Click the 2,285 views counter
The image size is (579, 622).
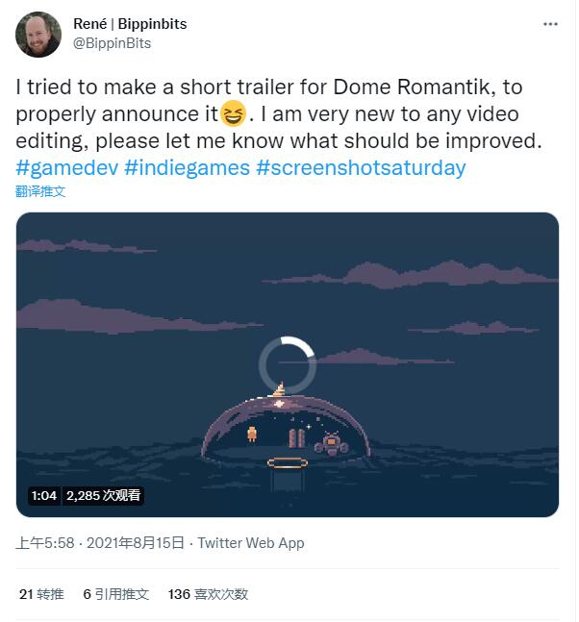[103, 495]
